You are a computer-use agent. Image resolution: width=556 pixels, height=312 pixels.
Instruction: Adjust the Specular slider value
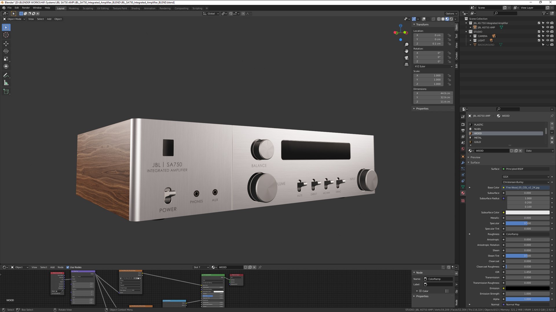click(527, 223)
